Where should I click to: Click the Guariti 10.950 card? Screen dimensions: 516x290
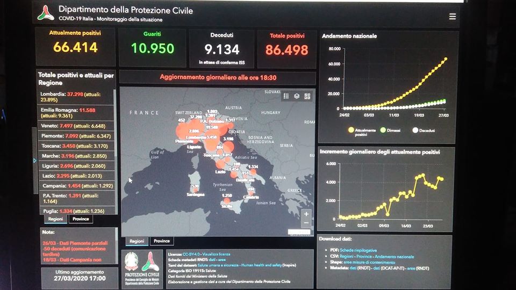(x=152, y=47)
